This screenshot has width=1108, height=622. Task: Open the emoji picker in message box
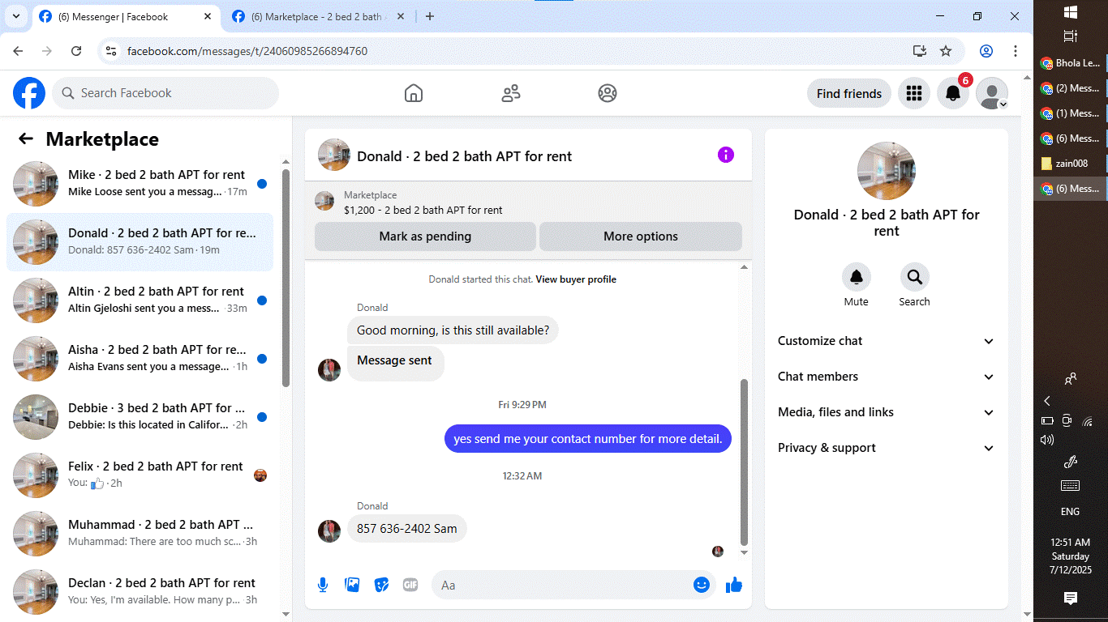[x=702, y=585]
